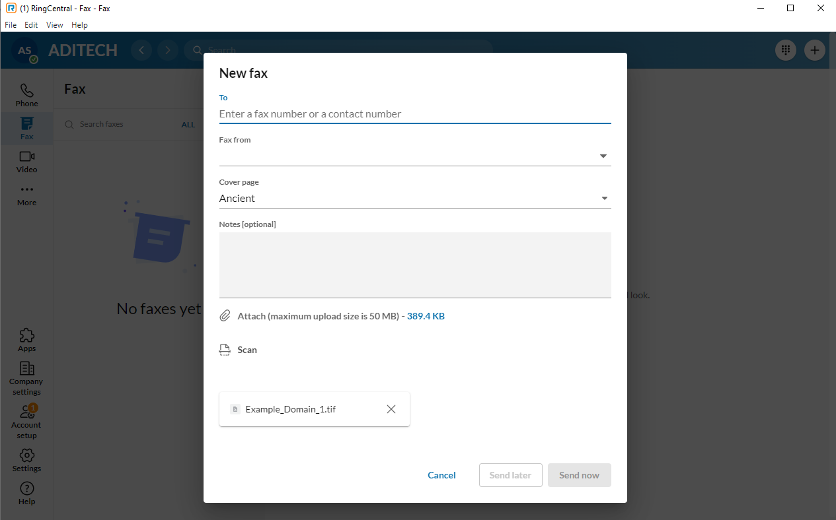Open the File menu
Image resolution: width=836 pixels, height=520 pixels.
point(11,25)
